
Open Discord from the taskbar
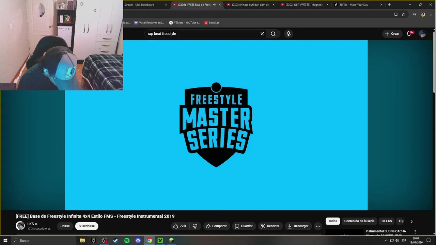pyautogui.click(x=138, y=241)
